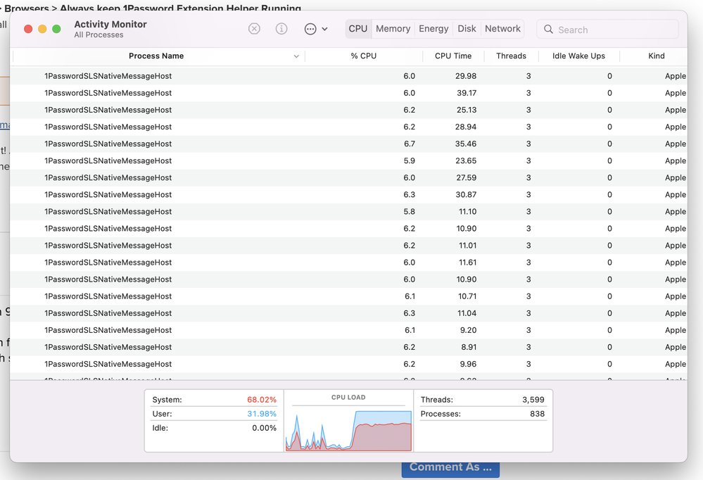Click the process info (i) icon
The height and width of the screenshot is (480, 703).
(x=281, y=29)
